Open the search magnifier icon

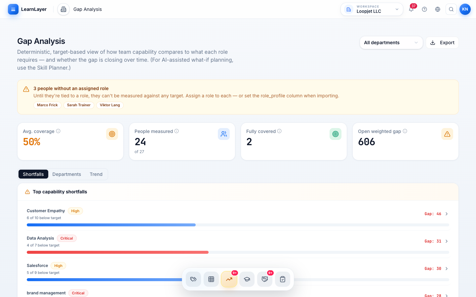tap(451, 9)
